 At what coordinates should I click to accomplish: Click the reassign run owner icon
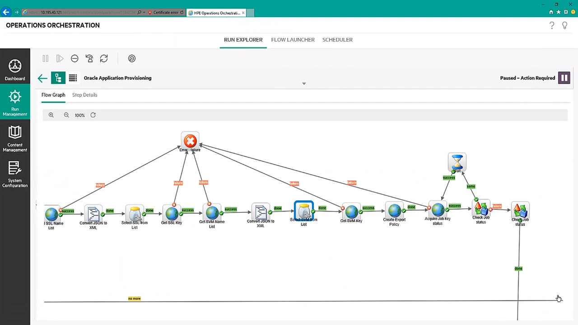click(x=89, y=59)
